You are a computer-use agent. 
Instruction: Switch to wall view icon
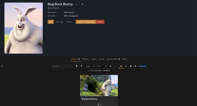pos(131,66)
